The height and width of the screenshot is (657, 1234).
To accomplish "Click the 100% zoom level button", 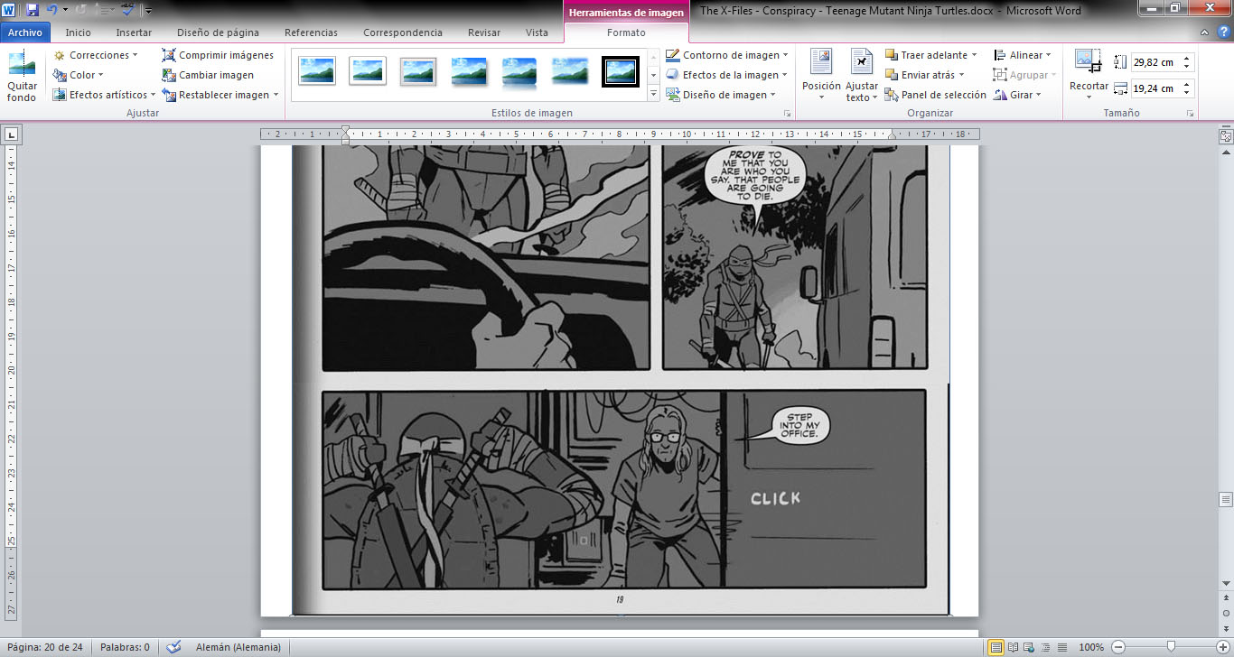I will click(x=1091, y=647).
